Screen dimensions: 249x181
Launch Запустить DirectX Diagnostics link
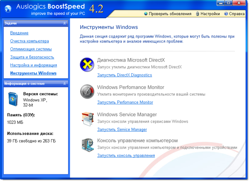click(x=124, y=75)
